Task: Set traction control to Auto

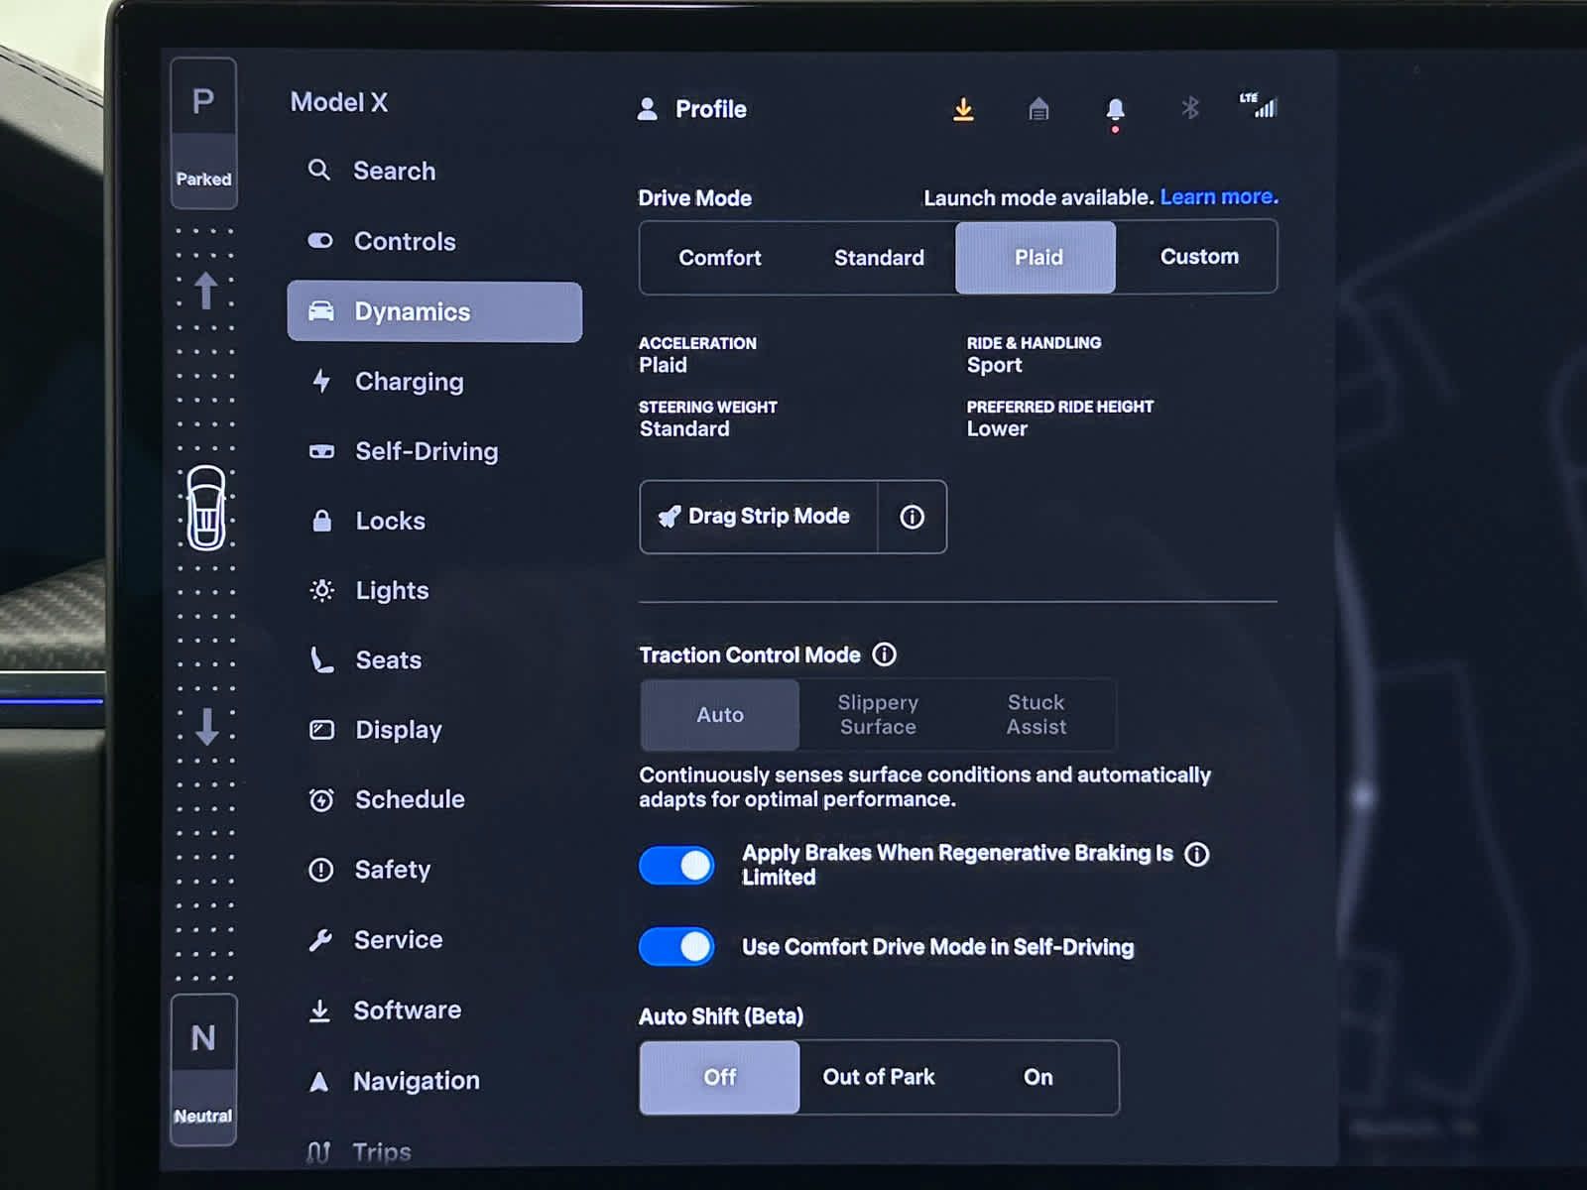Action: [720, 715]
